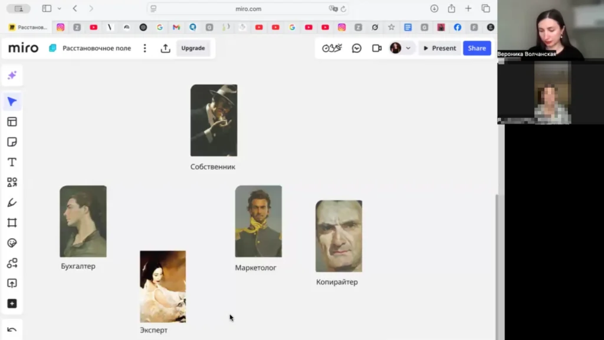
Task: Toggle Safari sidebar
Action: 47,8
